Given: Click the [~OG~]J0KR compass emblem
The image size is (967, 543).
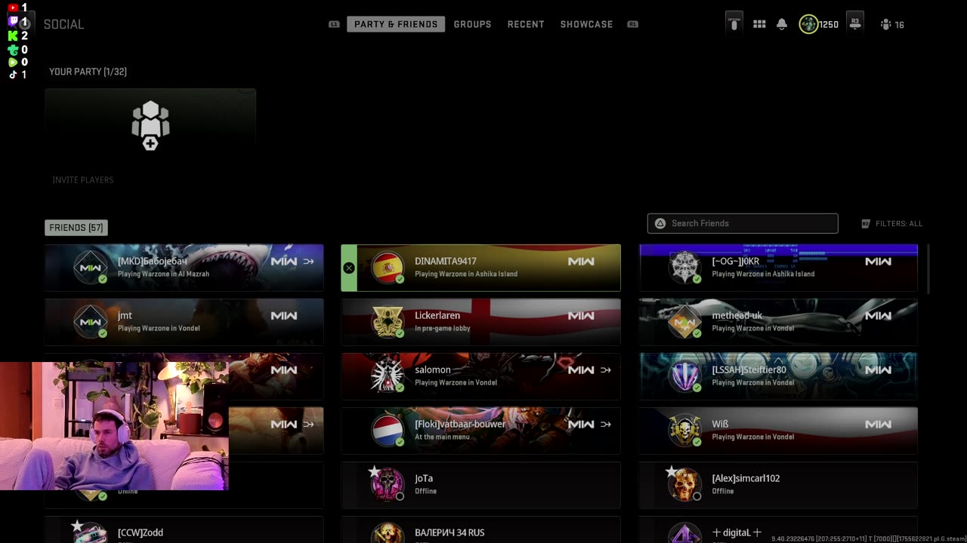Looking at the screenshot, I should pyautogui.click(x=684, y=268).
